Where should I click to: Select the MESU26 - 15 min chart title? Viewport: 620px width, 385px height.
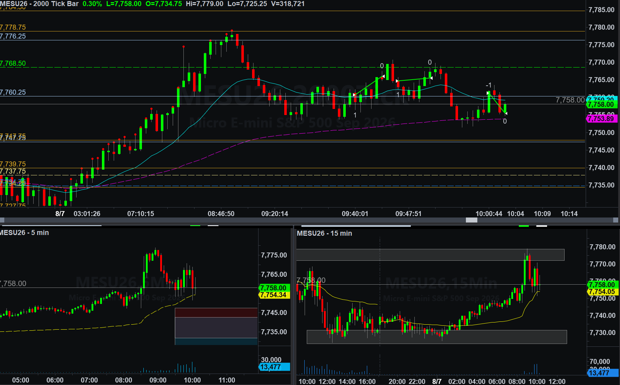point(324,233)
